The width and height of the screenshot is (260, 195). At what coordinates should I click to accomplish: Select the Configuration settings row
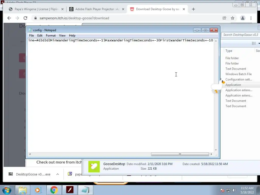pos(239,79)
